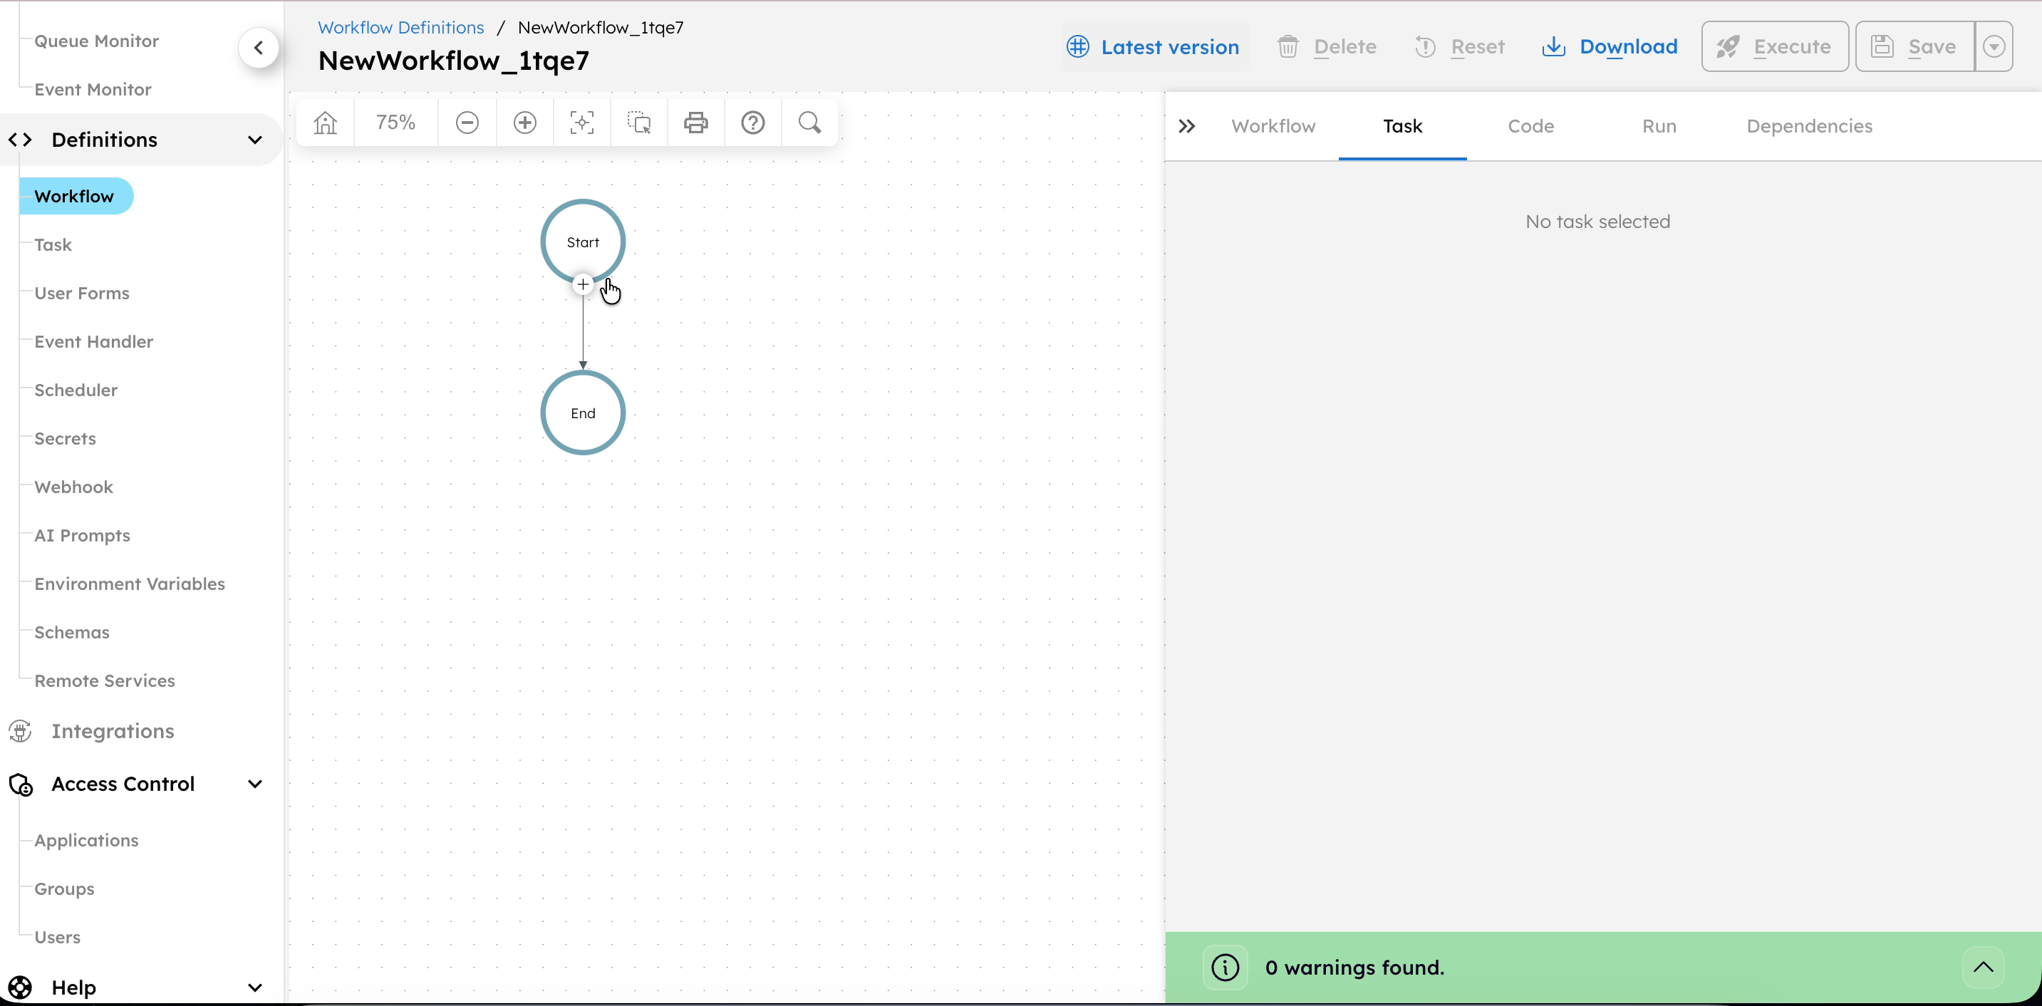Add a task using plus under Start
Screen dimensions: 2042x1006
(x=583, y=284)
